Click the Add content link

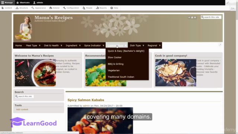(22, 109)
